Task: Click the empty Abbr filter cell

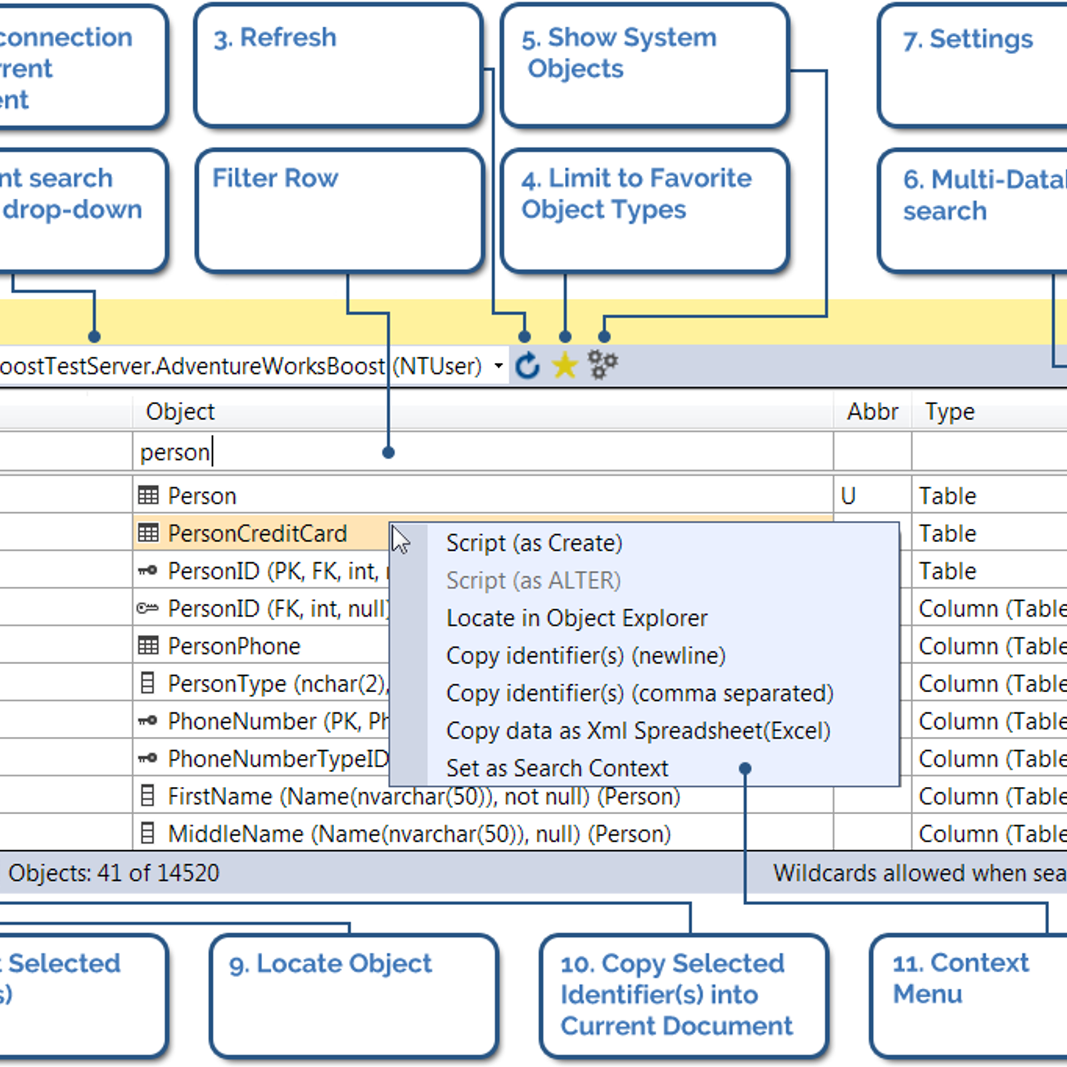Action: pos(872,452)
